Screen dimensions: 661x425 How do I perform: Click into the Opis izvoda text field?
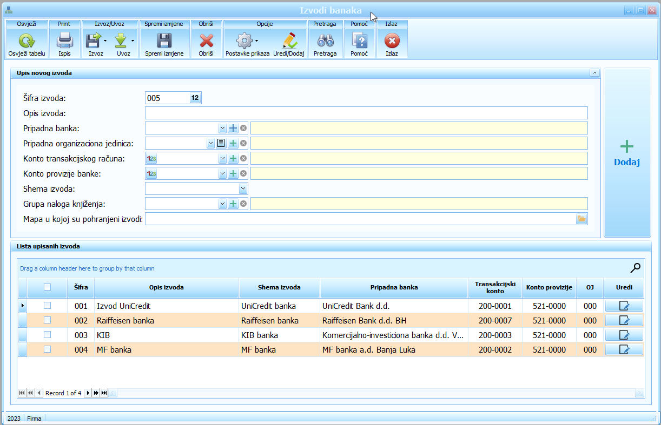click(x=366, y=113)
